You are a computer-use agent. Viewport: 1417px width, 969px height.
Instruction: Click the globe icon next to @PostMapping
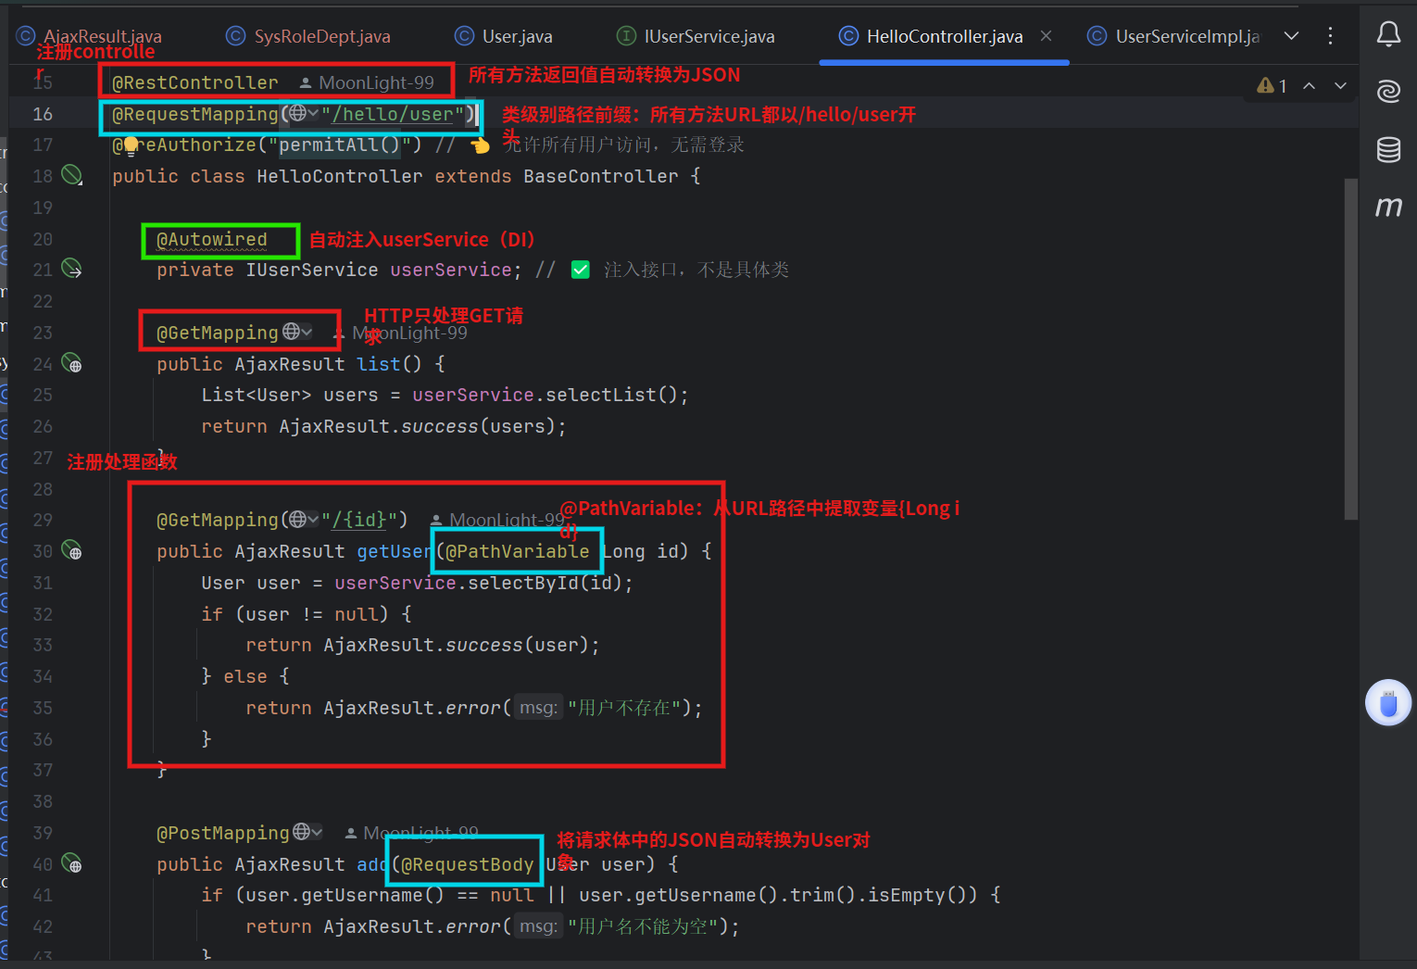pos(301,832)
